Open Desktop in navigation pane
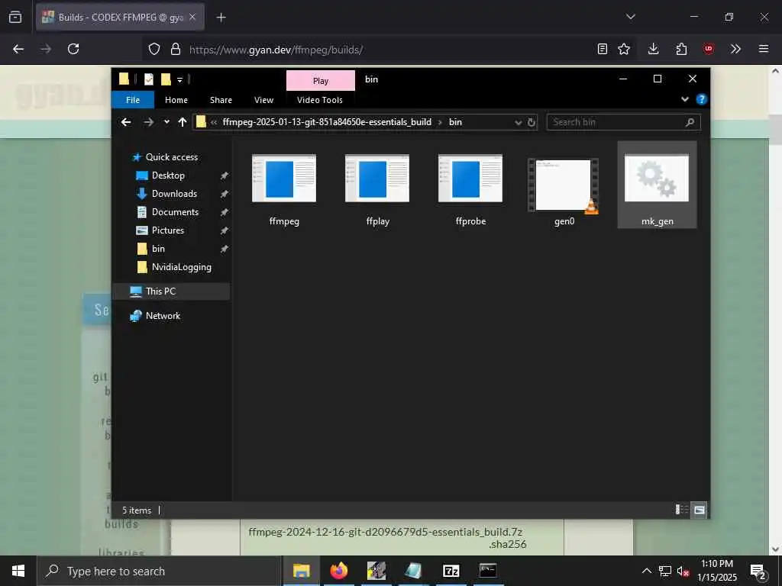The height and width of the screenshot is (586, 782). point(168,175)
